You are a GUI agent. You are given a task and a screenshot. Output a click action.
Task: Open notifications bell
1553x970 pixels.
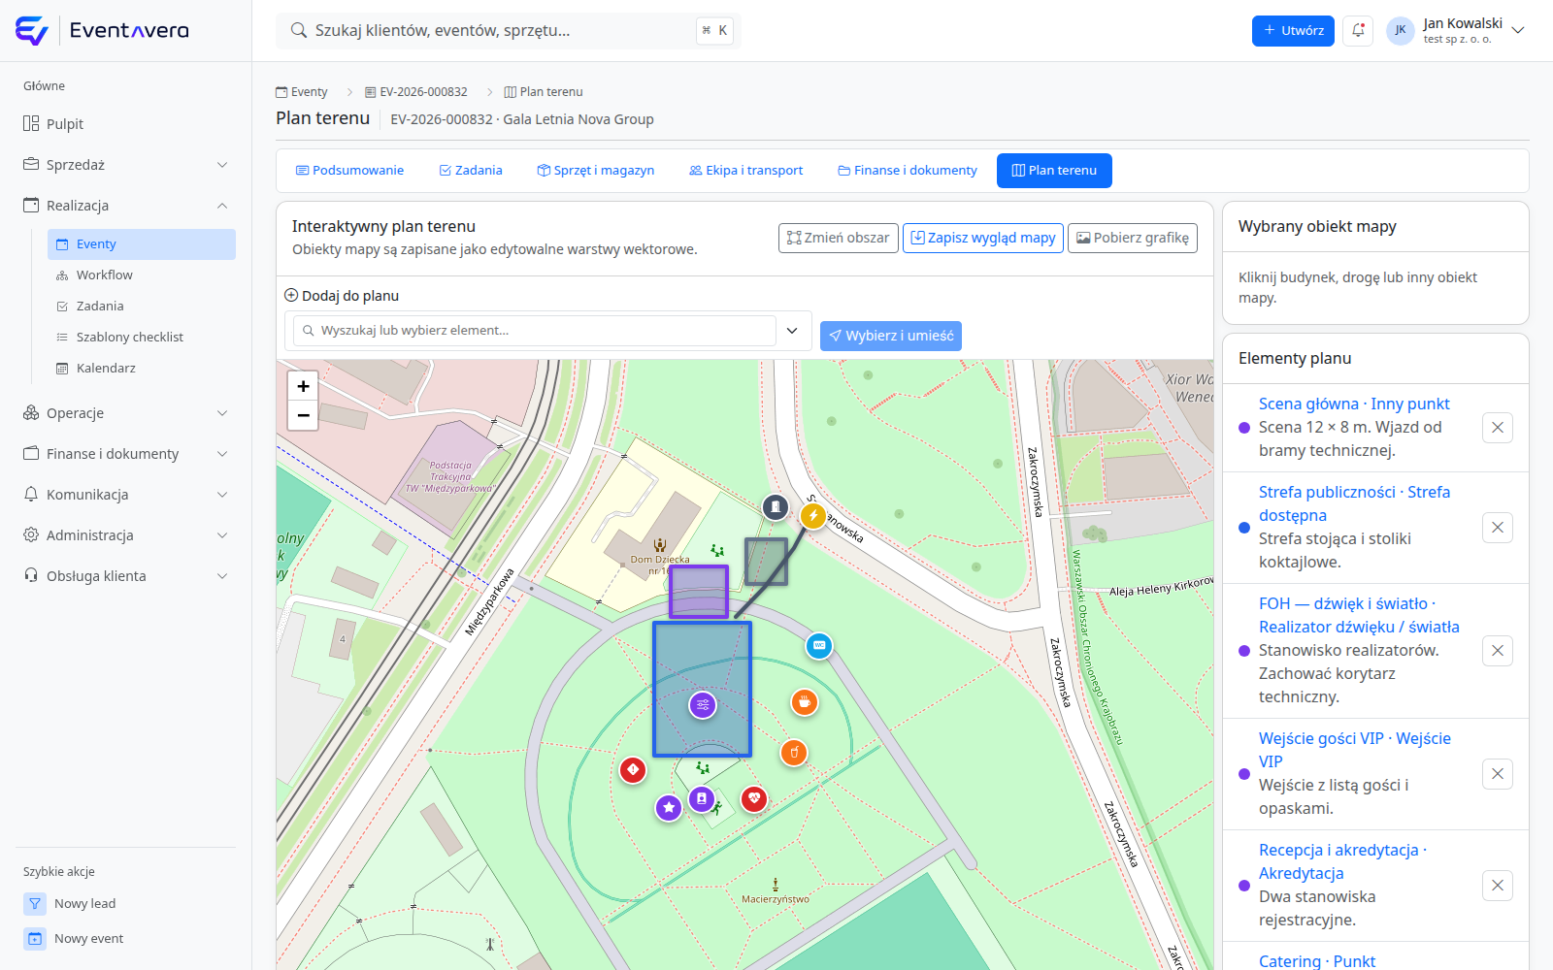pyautogui.click(x=1358, y=30)
